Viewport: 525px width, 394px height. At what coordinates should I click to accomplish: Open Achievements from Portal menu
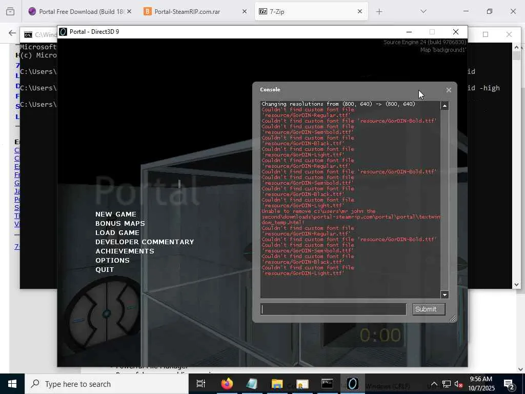coord(125,251)
